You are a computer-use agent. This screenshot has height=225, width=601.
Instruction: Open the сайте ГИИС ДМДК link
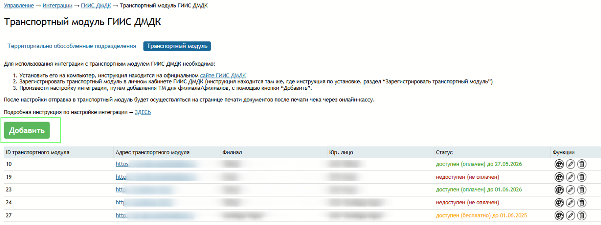(223, 75)
